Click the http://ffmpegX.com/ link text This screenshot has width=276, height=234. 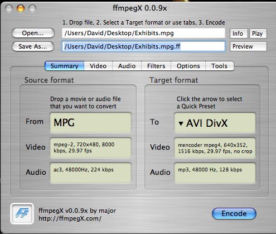pyautogui.click(x=70, y=218)
